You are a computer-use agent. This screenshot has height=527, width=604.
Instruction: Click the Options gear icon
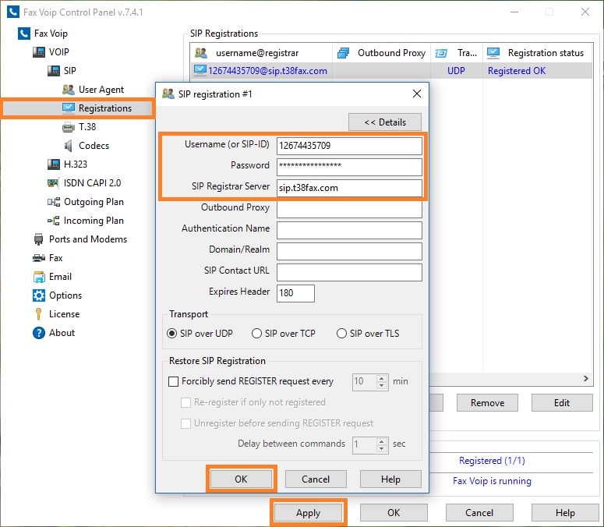38,295
